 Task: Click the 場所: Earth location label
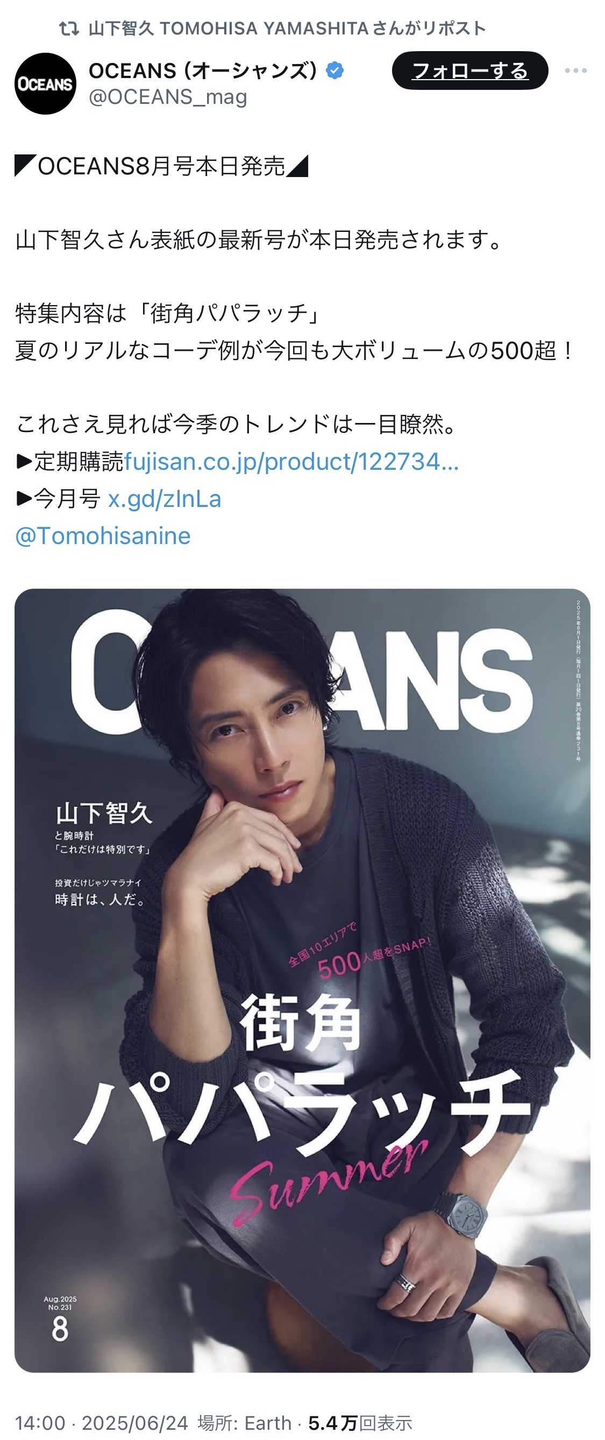244,1423
